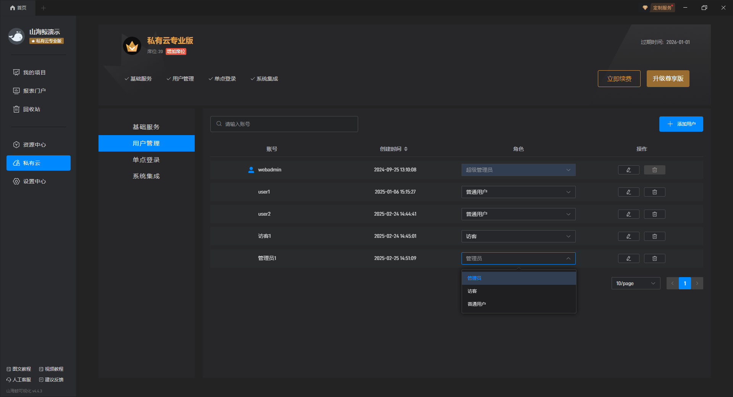This screenshot has height=397, width=733.
Task: Switch to the 用户管理 section
Action: click(147, 143)
